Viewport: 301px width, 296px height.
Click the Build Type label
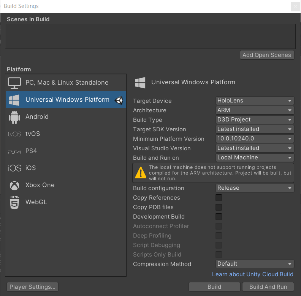point(147,120)
